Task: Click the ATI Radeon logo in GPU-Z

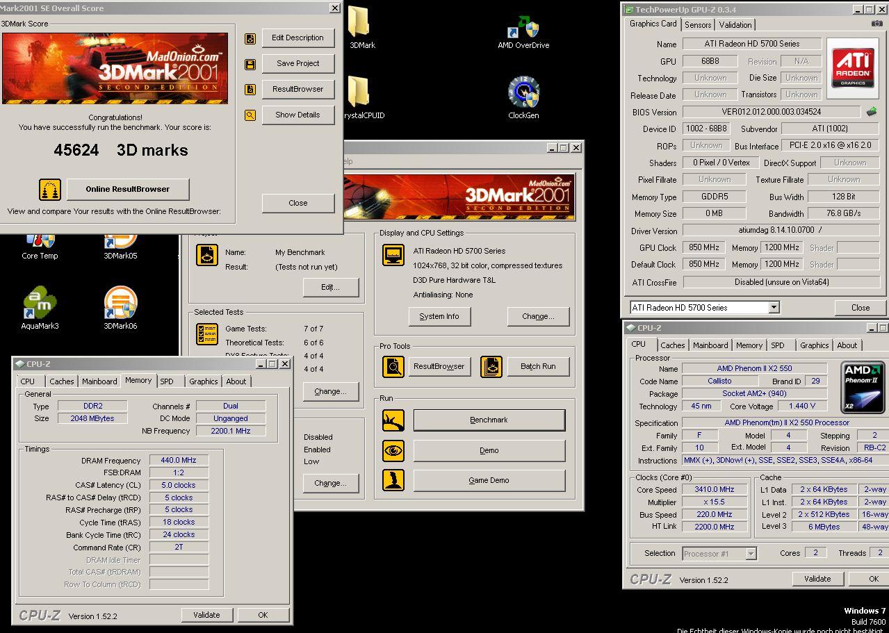Action: pos(853,67)
